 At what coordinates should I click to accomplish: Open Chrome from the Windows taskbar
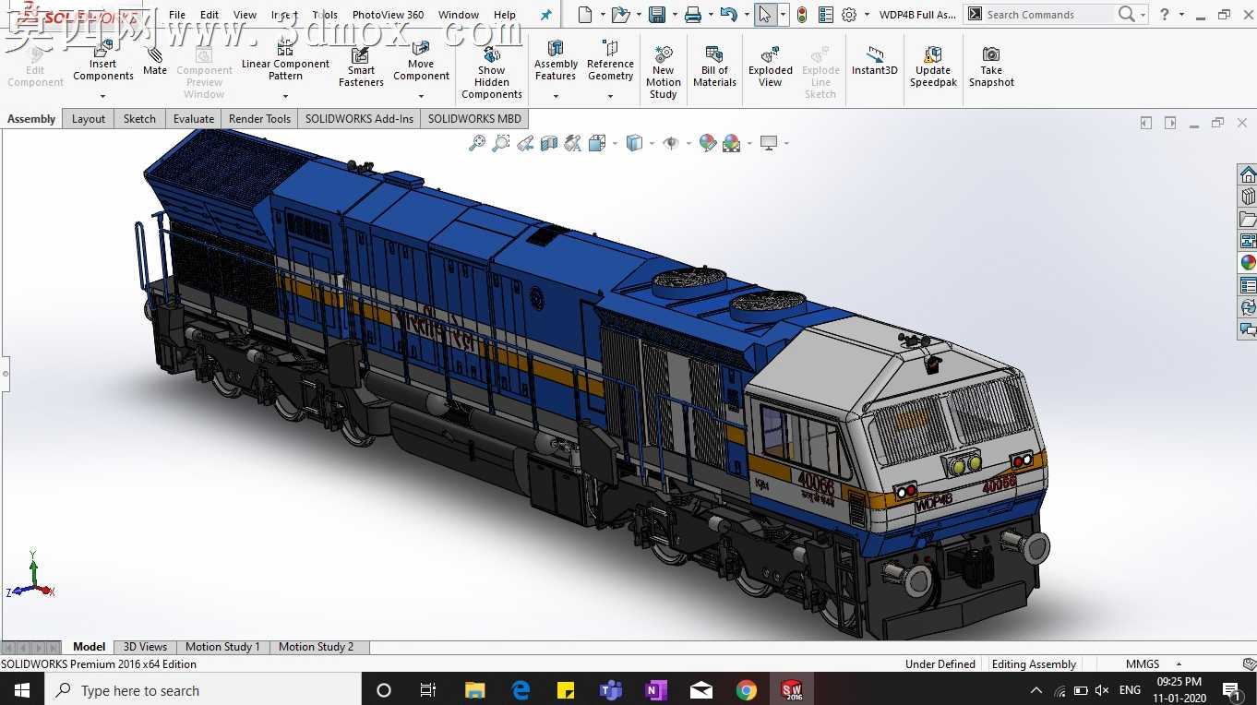tap(747, 690)
